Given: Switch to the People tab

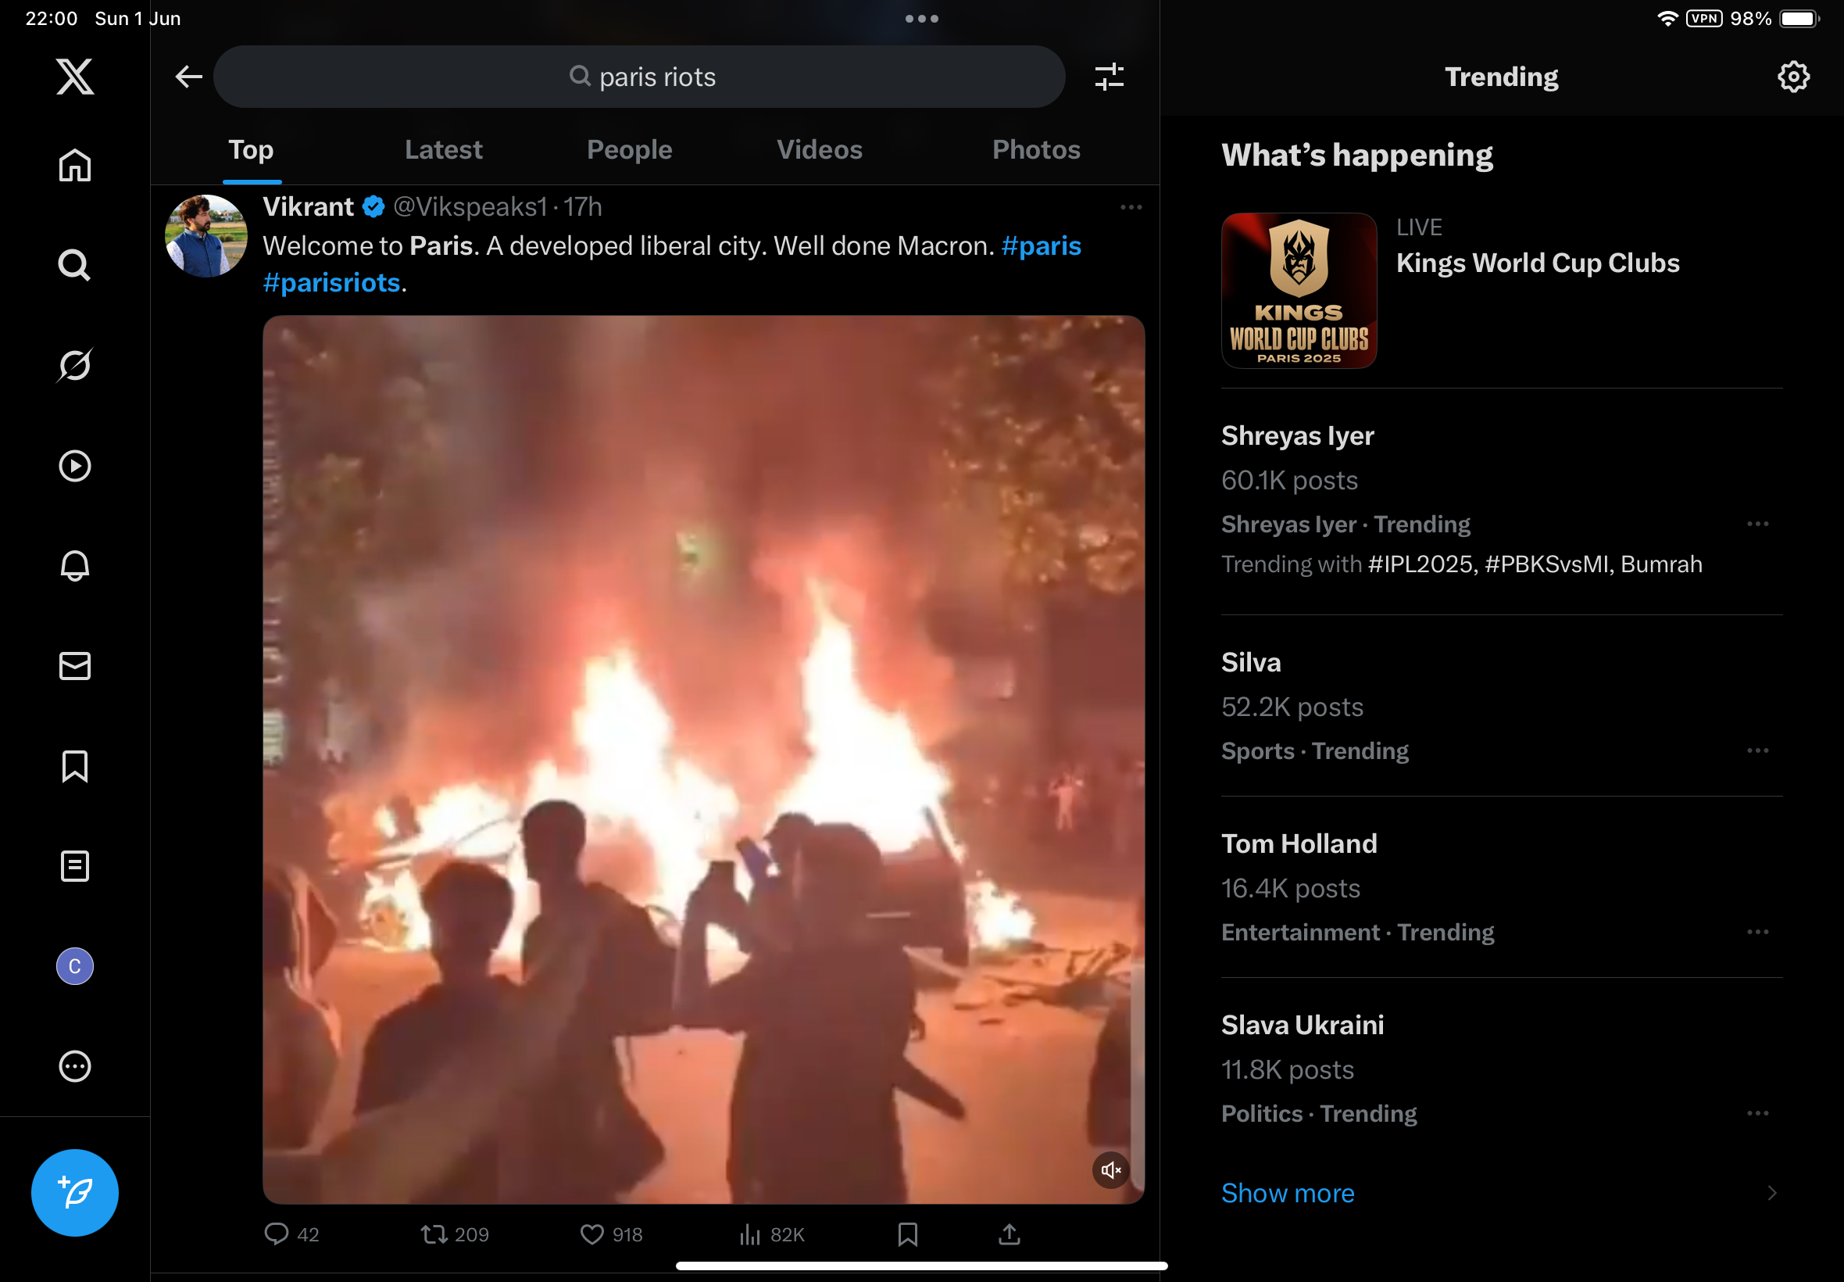Looking at the screenshot, I should (x=630, y=150).
